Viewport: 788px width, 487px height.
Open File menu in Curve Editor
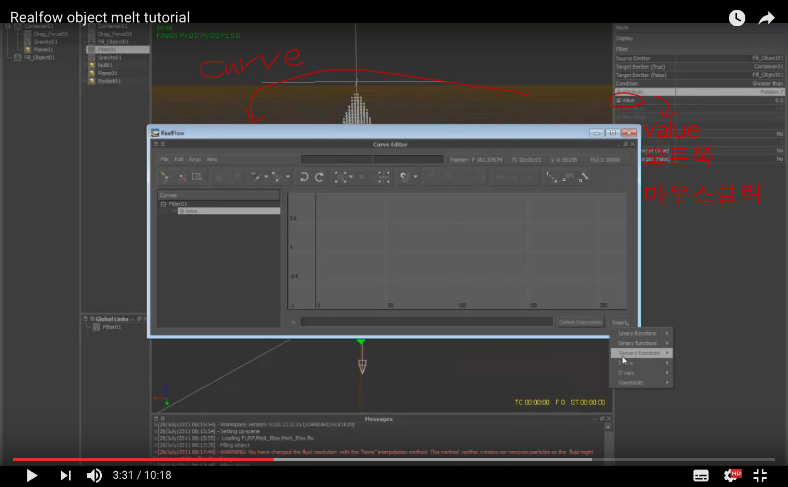164,160
